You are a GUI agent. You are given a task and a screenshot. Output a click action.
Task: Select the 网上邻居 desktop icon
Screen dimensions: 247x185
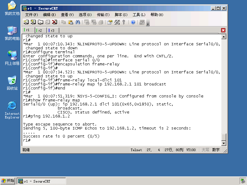12,58
